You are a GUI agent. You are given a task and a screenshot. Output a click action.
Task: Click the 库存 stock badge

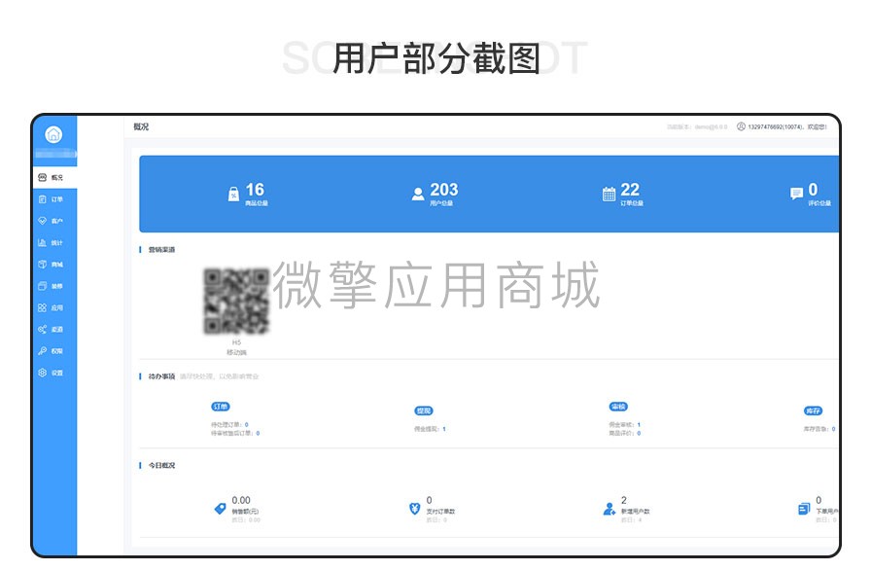[x=813, y=410]
